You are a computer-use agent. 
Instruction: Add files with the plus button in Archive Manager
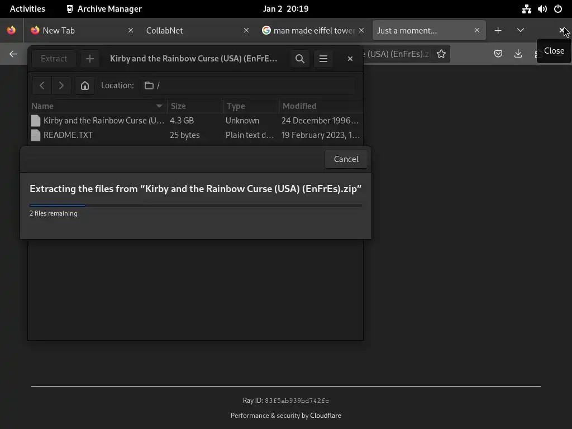point(90,59)
